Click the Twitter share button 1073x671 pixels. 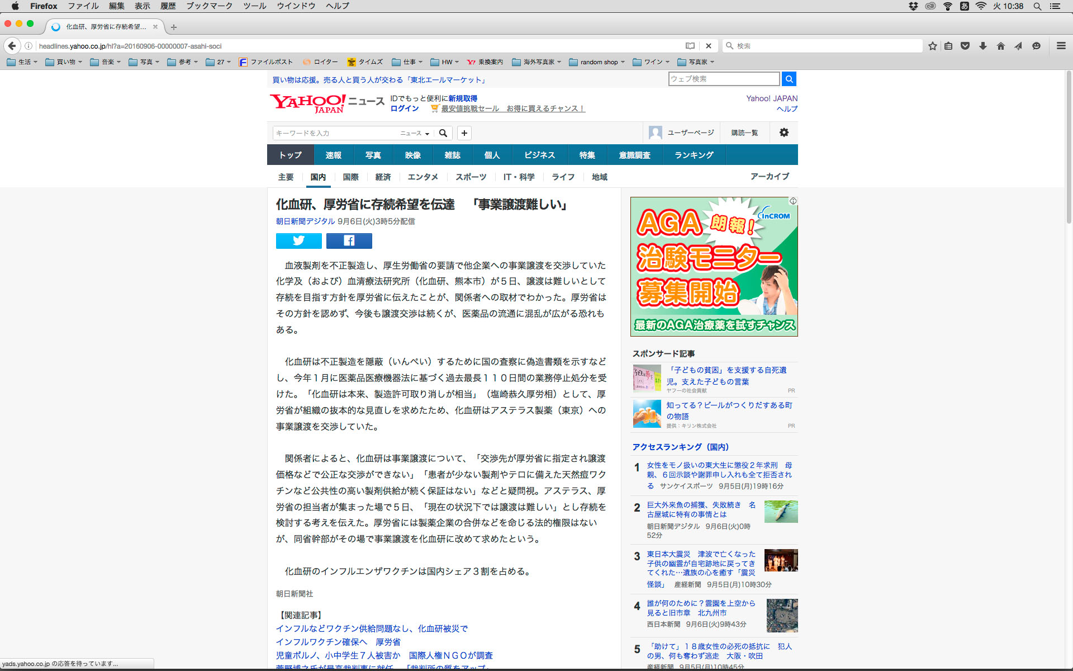tap(298, 241)
